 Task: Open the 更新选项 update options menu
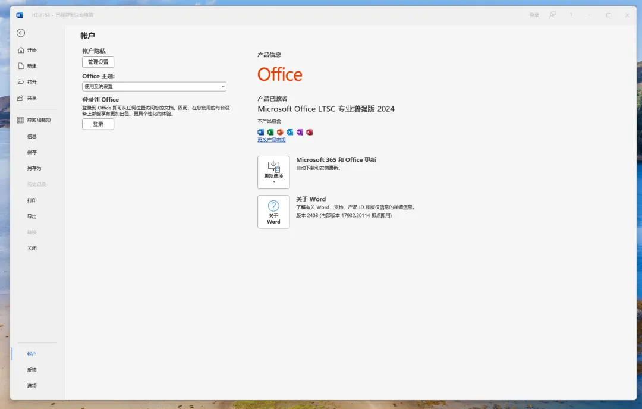(x=273, y=172)
